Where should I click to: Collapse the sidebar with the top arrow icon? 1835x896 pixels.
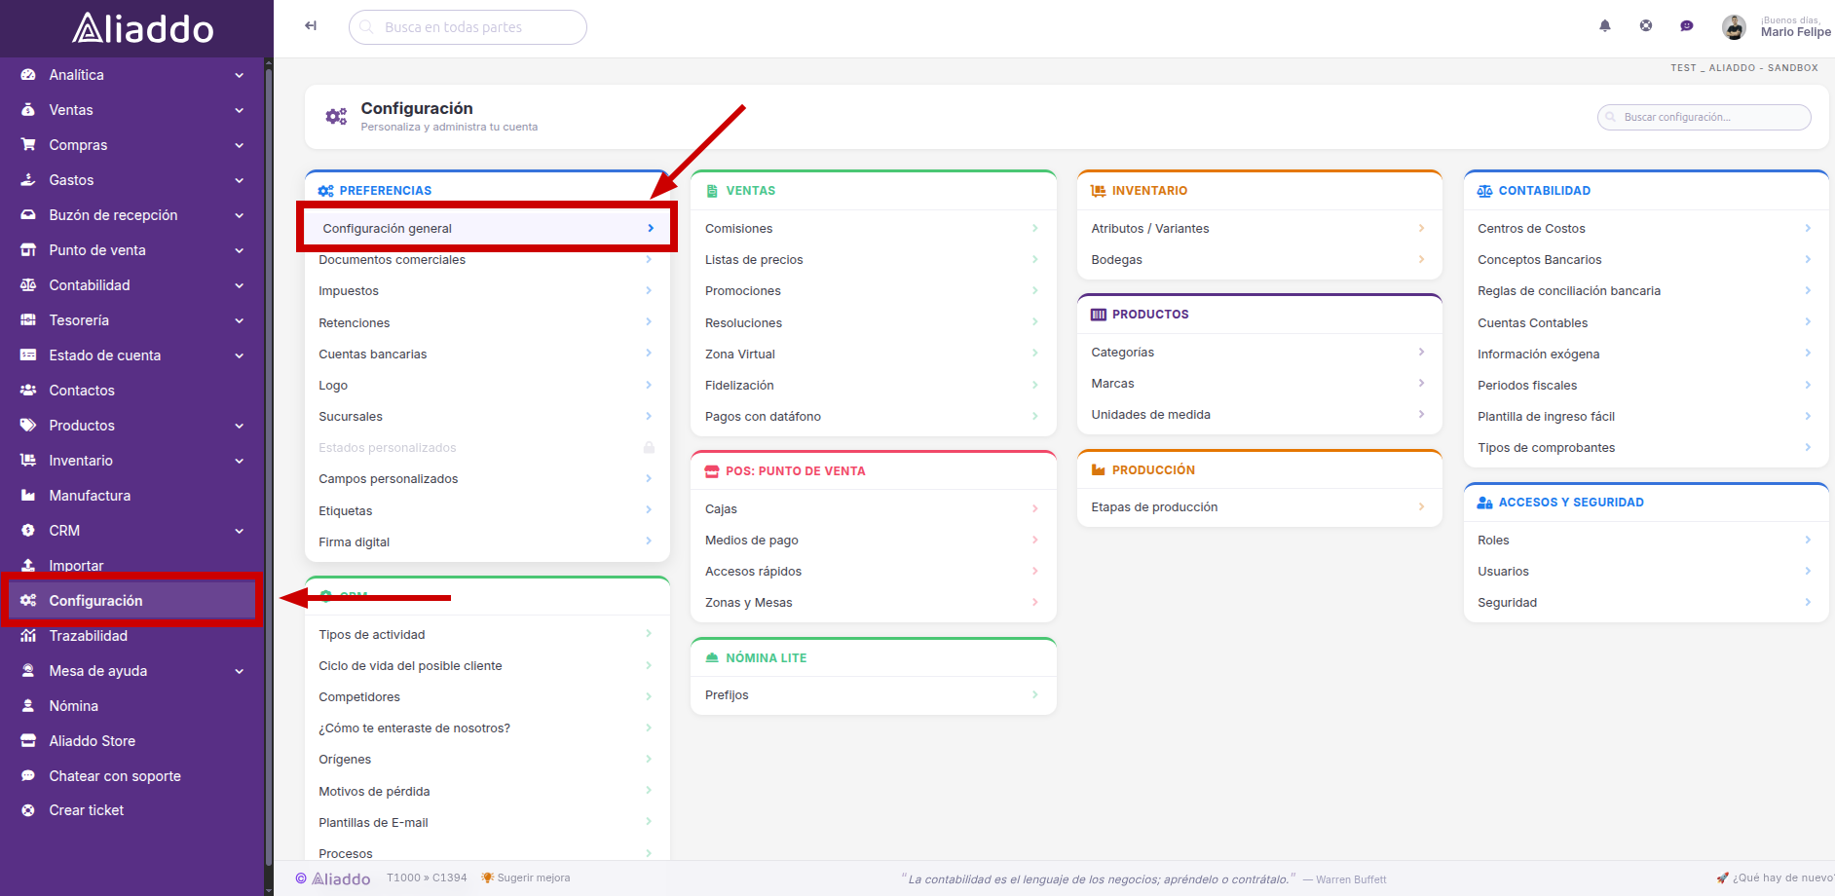click(311, 26)
